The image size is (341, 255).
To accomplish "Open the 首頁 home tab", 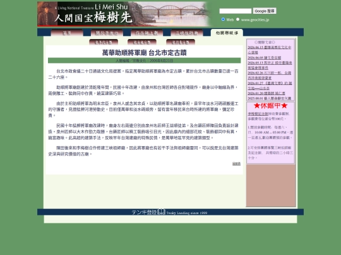I will [67, 33].
